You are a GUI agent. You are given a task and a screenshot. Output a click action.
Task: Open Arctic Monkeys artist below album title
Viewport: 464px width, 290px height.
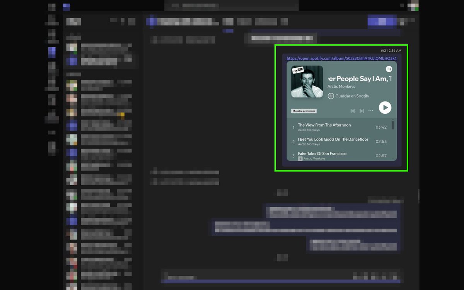point(341,87)
